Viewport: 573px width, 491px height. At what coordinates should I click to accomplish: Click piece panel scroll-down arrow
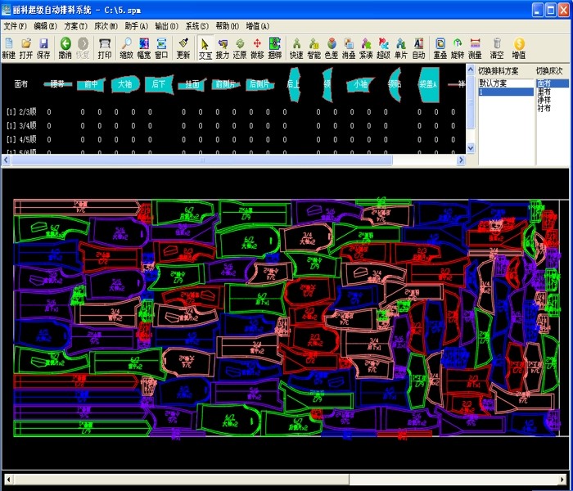[x=471, y=148]
